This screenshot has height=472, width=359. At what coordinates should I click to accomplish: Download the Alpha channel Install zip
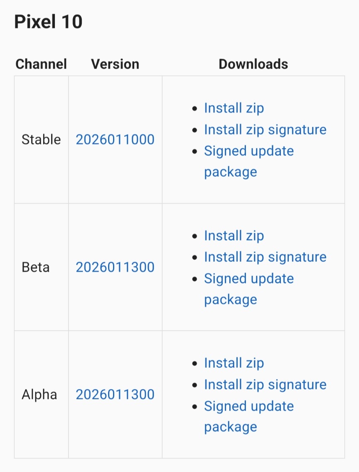point(234,363)
